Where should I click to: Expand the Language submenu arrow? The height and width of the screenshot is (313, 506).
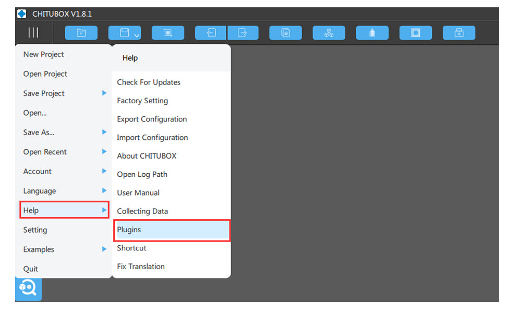click(104, 190)
